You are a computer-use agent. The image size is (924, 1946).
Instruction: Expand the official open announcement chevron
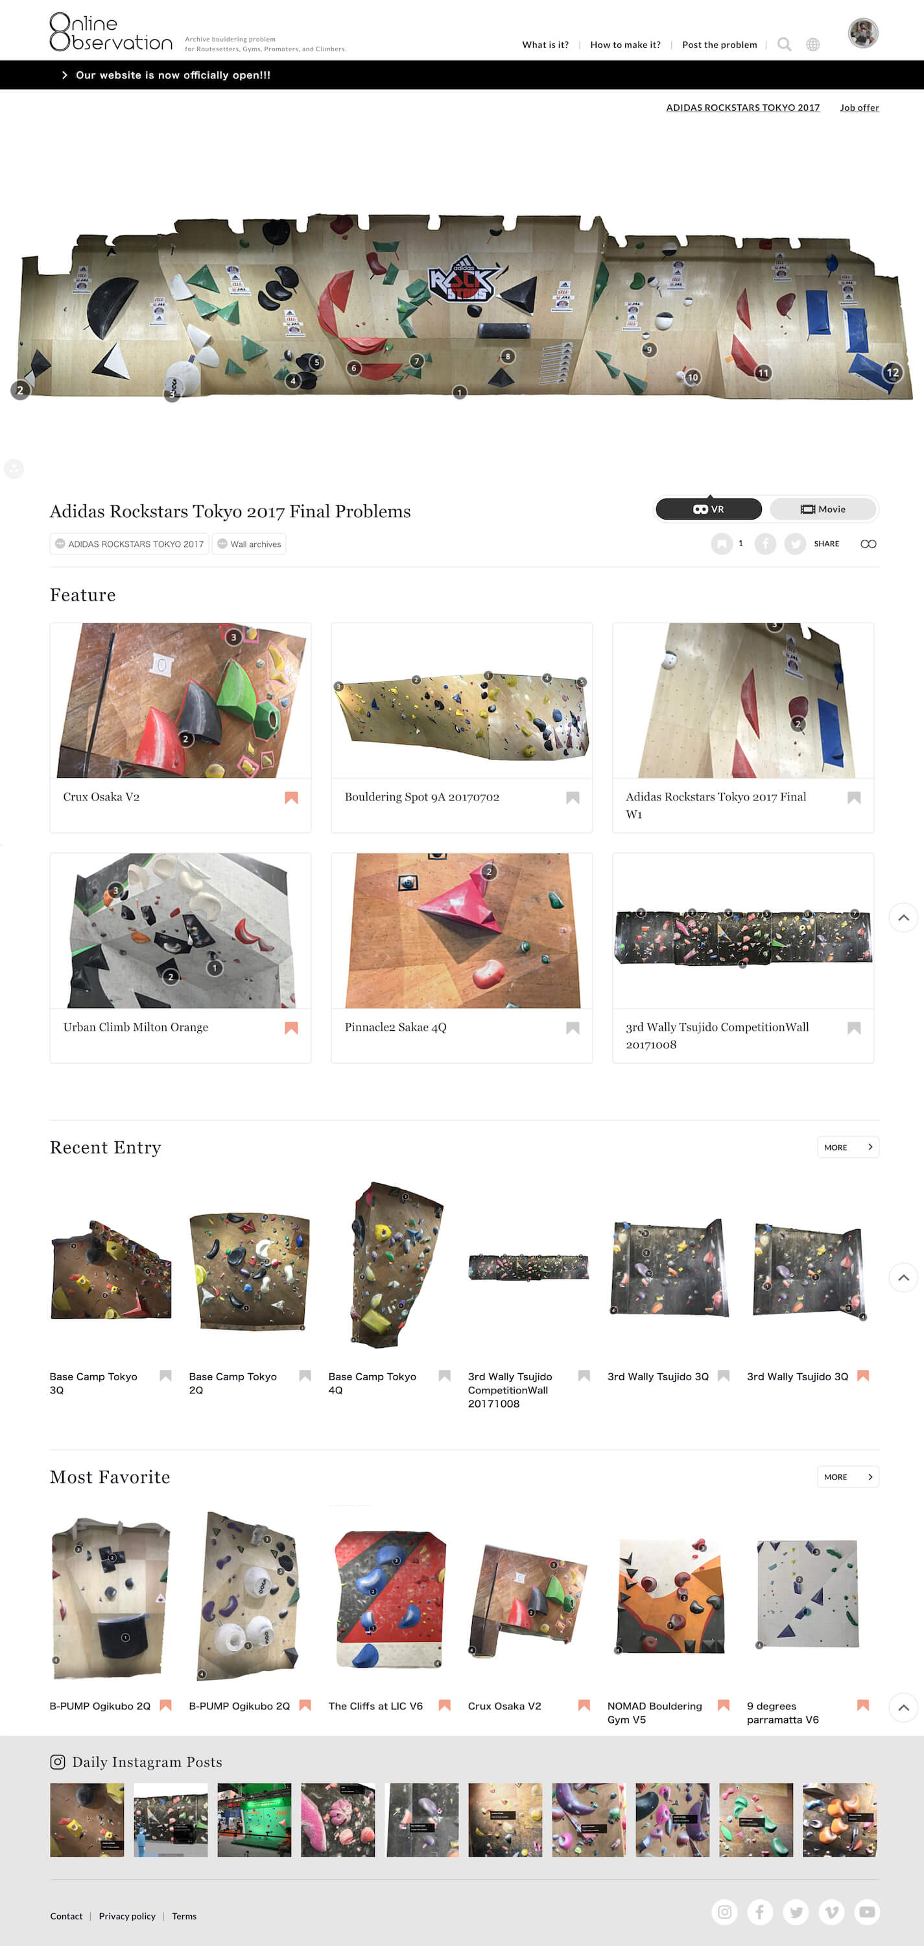pos(65,75)
